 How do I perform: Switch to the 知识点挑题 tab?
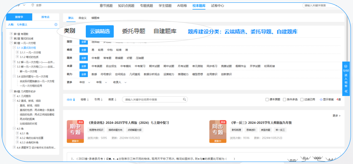click(x=126, y=6)
